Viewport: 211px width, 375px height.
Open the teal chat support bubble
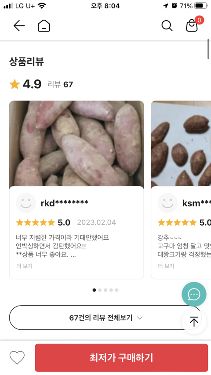click(194, 294)
